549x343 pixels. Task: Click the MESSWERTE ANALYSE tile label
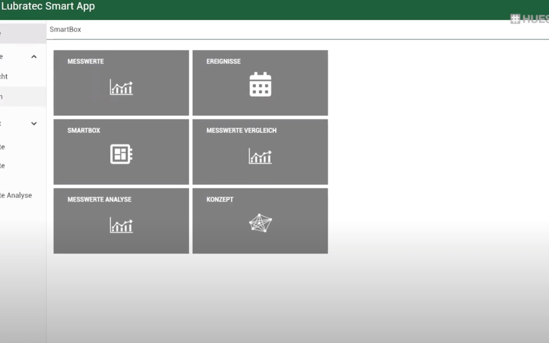click(100, 199)
